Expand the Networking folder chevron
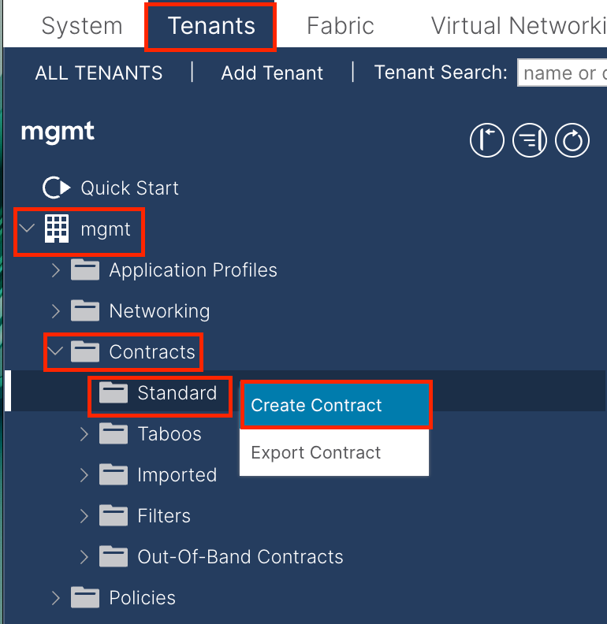607x624 pixels. click(56, 311)
